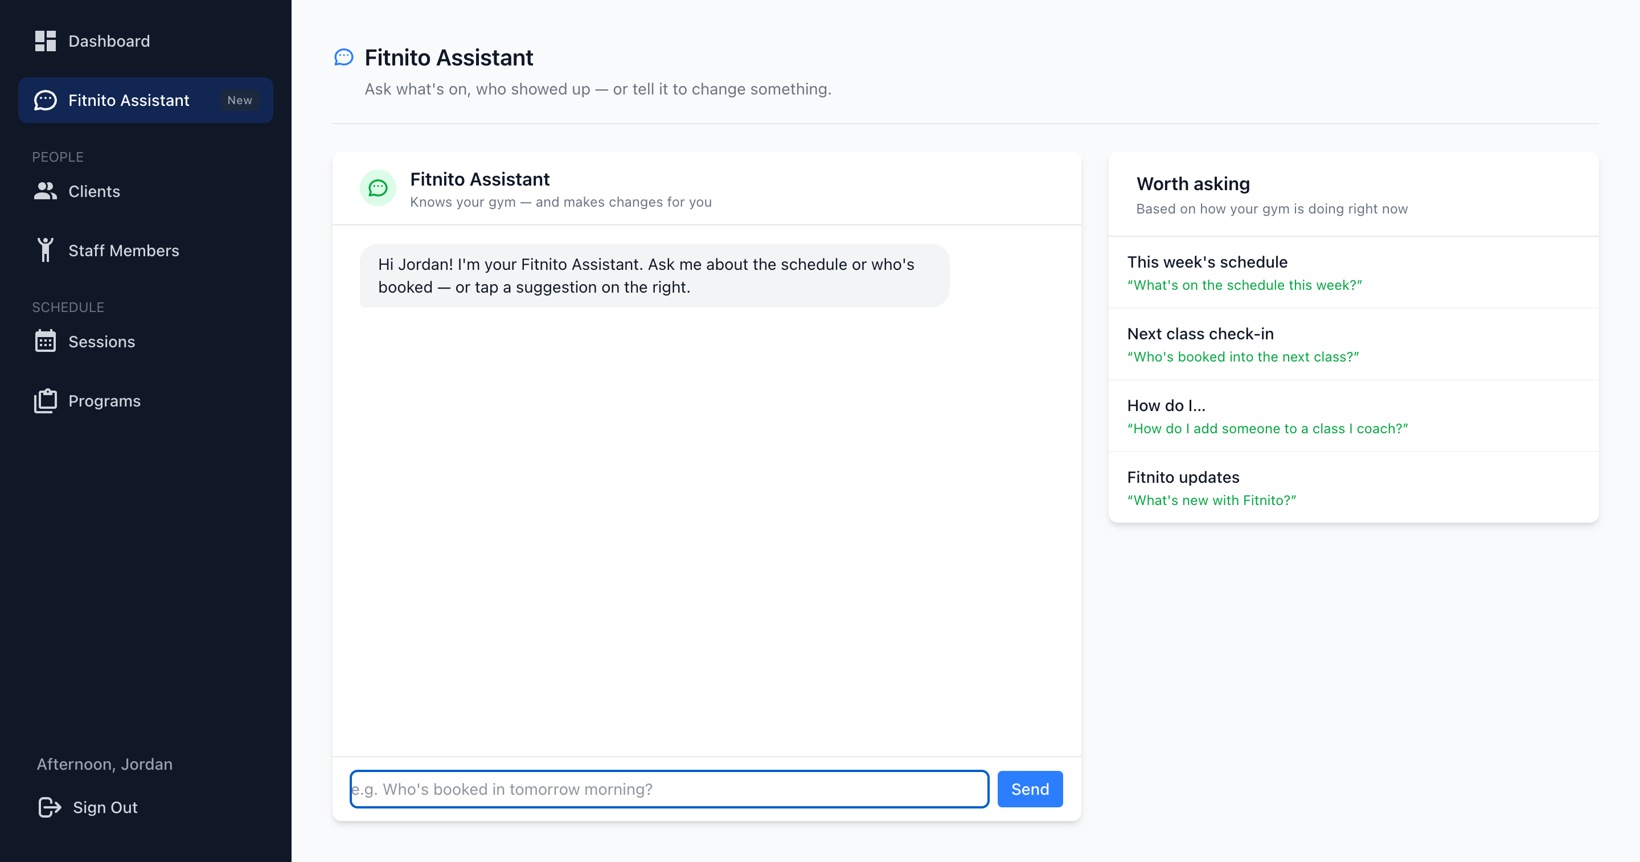Click the New badge on Fitnito Assistant
Viewport: 1640px width, 862px height.
click(239, 101)
